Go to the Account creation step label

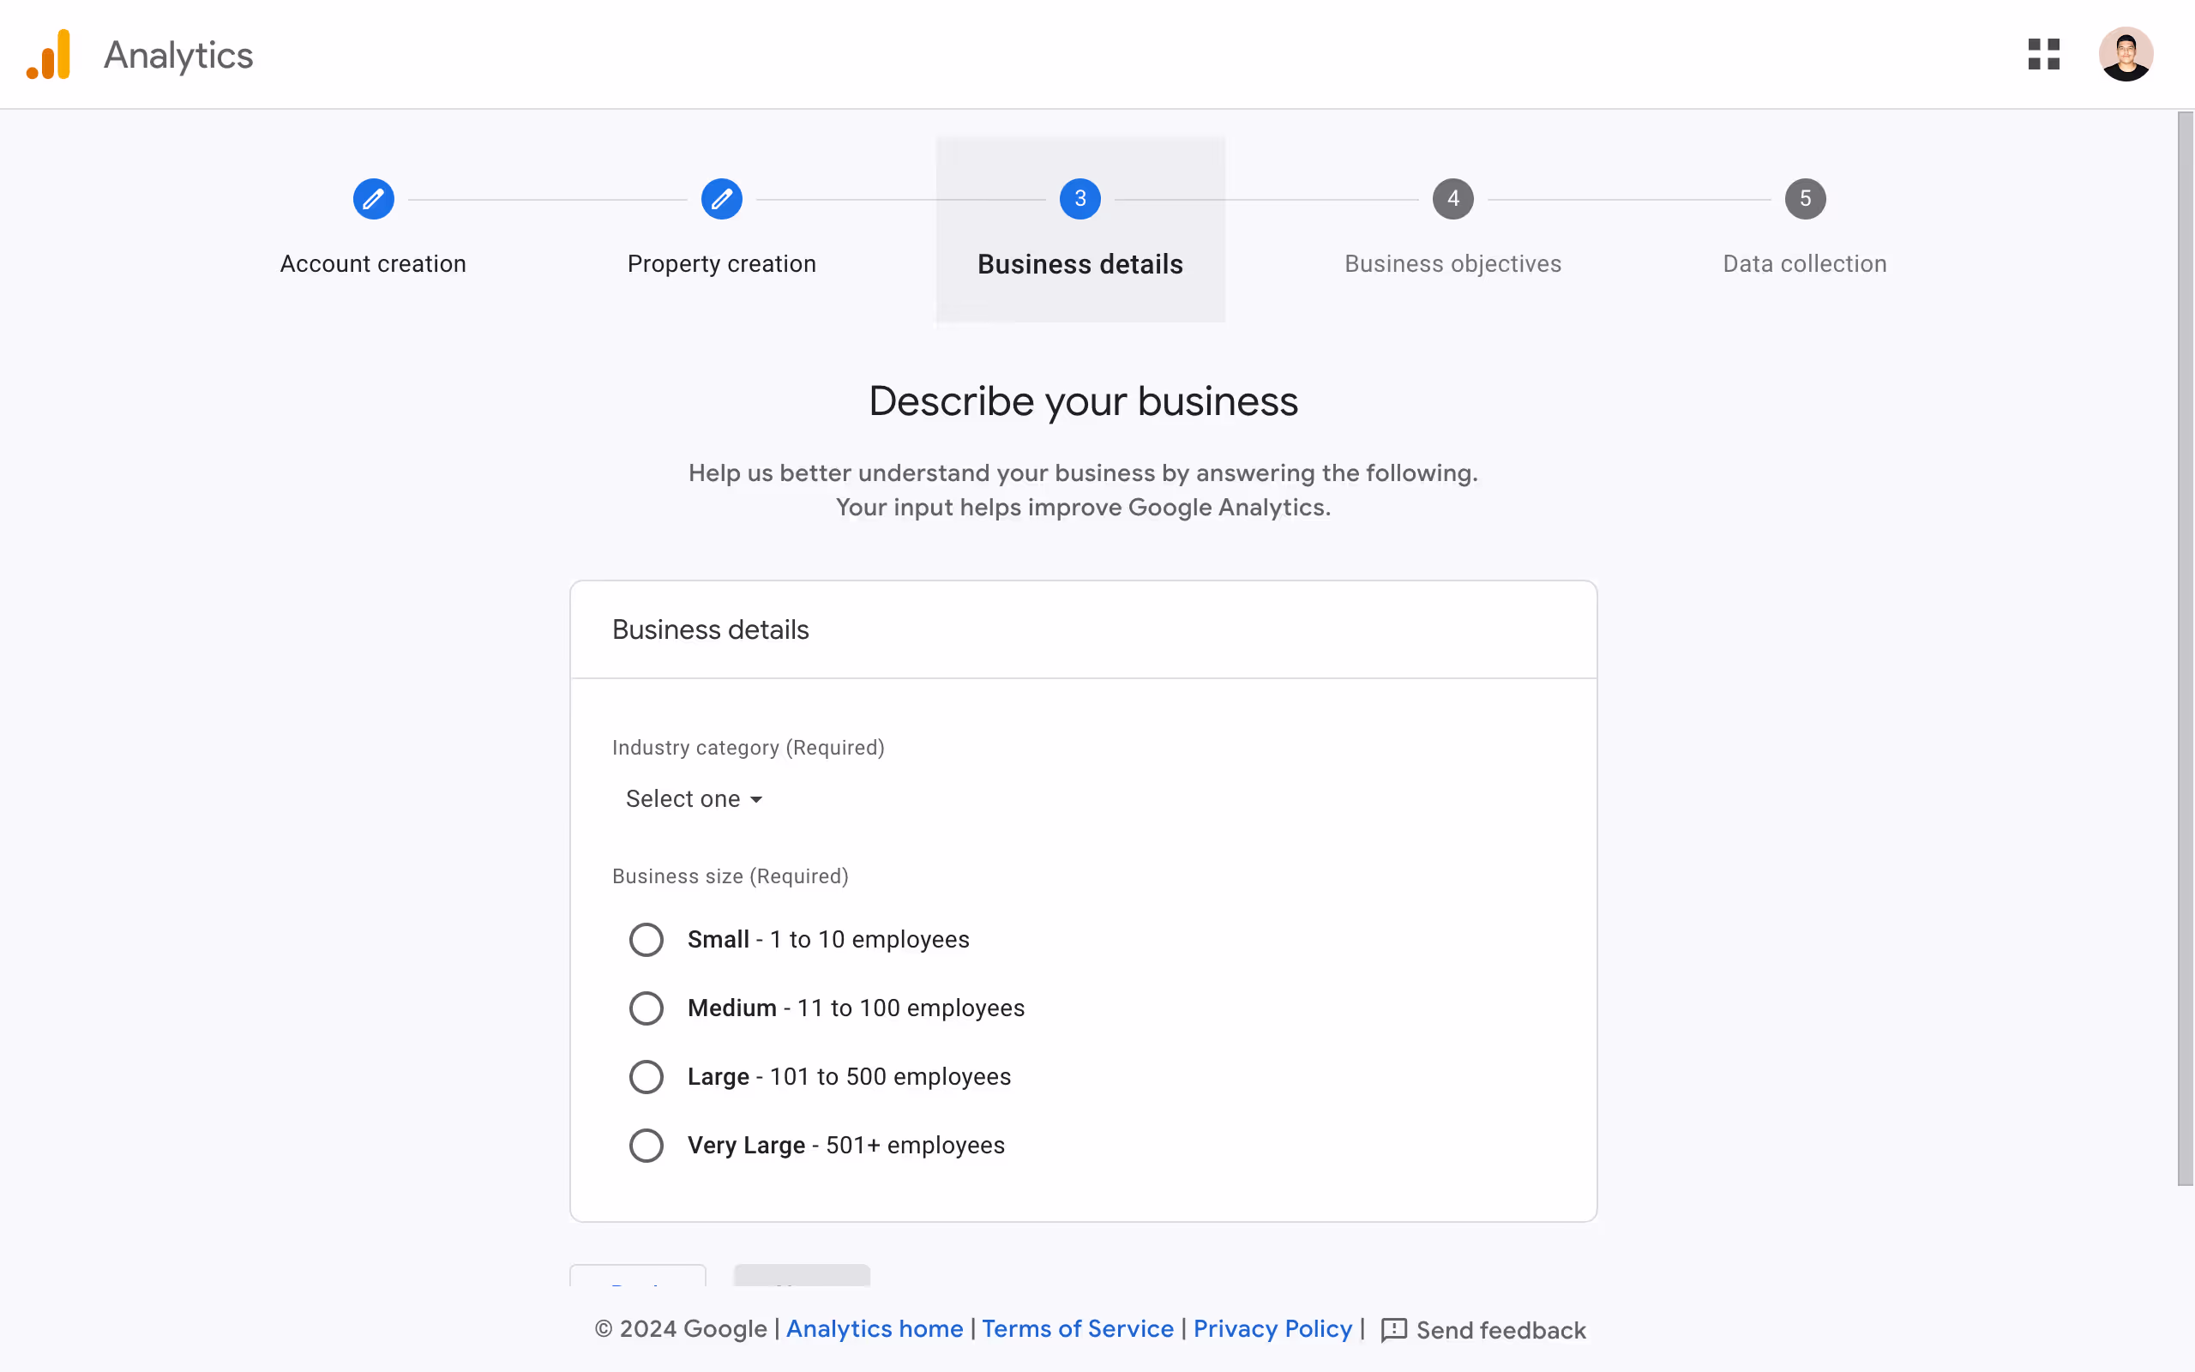click(x=373, y=264)
